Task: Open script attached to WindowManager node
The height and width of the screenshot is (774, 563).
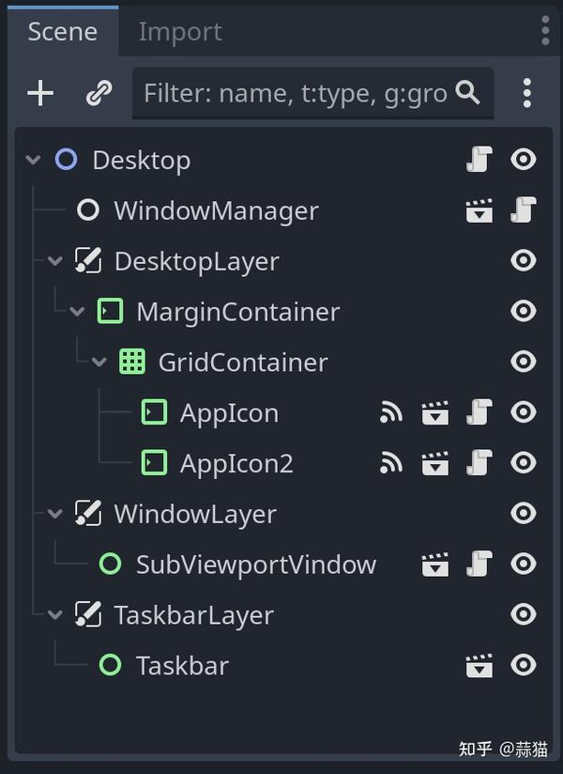Action: coord(523,210)
